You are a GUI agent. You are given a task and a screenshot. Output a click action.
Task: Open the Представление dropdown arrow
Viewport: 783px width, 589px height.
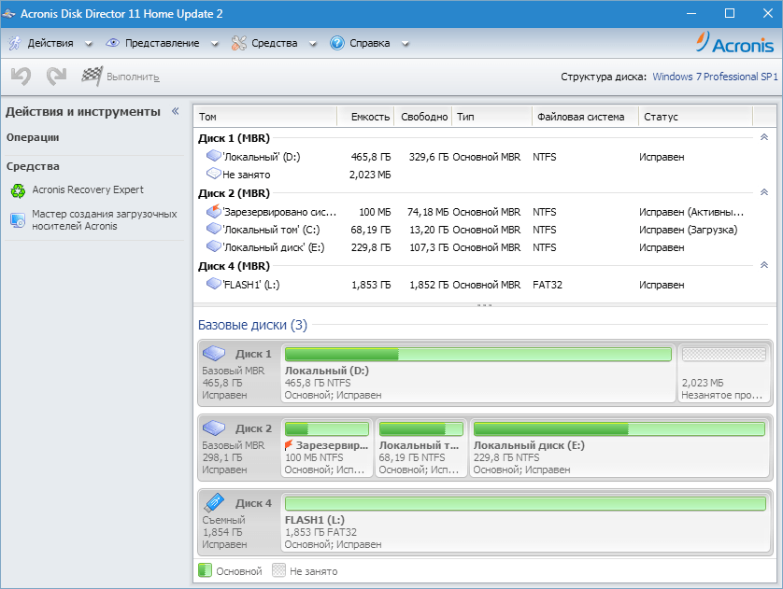(x=215, y=44)
